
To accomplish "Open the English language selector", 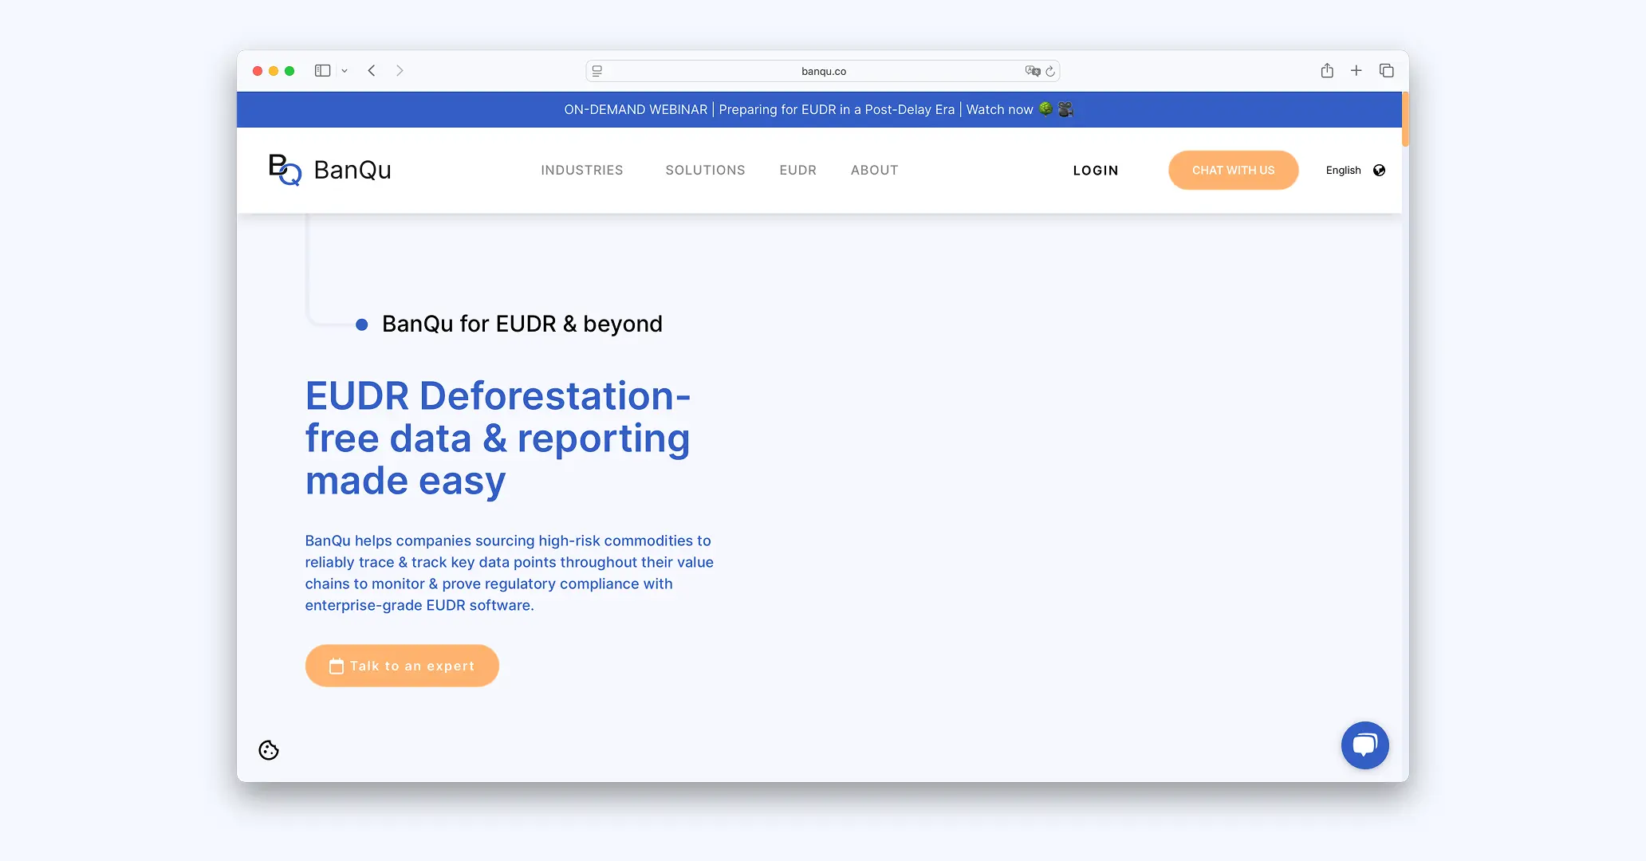I will click(1343, 171).
